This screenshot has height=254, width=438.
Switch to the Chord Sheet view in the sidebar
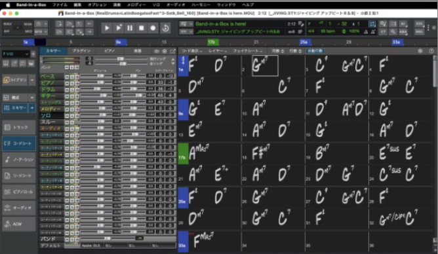19,143
